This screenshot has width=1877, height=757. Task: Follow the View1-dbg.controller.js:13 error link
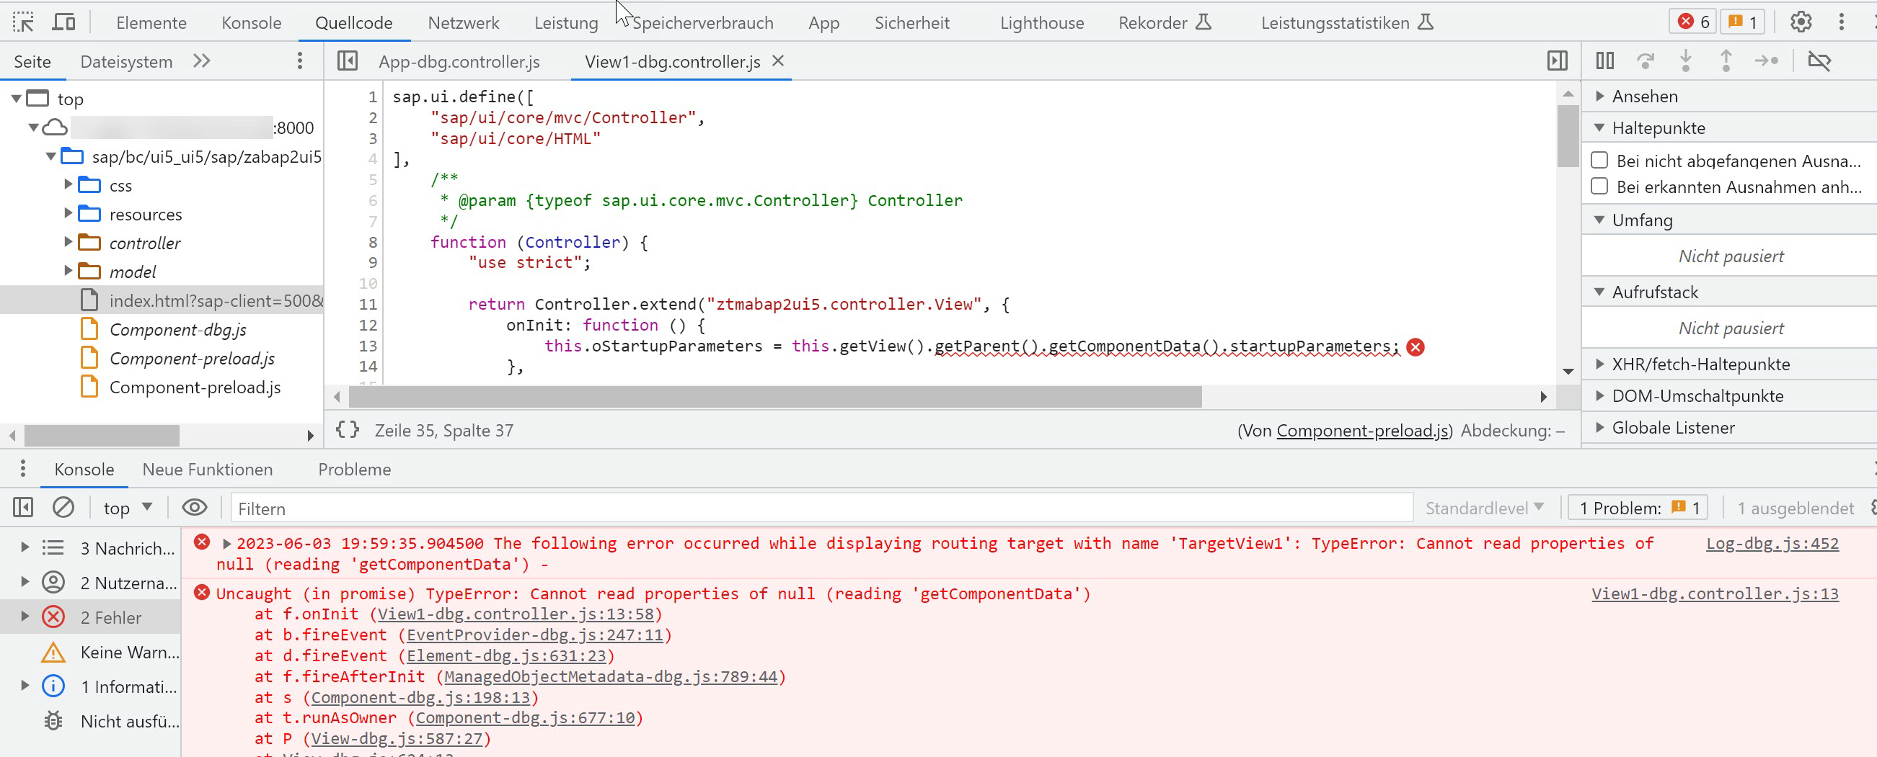click(1715, 594)
